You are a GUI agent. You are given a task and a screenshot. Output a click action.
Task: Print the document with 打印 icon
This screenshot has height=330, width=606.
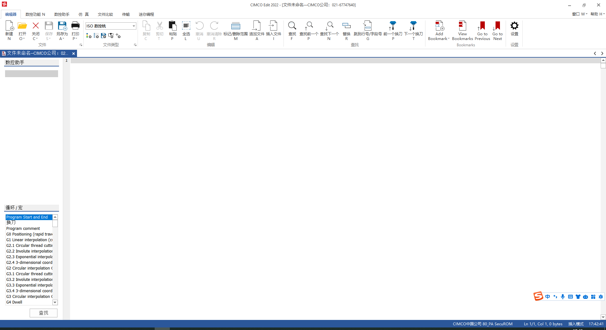coord(75,26)
